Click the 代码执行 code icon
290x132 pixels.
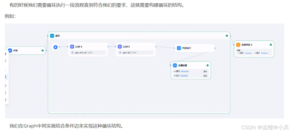(179, 48)
